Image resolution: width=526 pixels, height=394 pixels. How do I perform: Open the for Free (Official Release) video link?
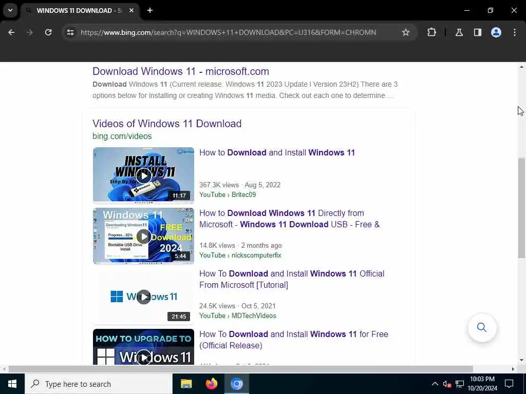tap(293, 340)
